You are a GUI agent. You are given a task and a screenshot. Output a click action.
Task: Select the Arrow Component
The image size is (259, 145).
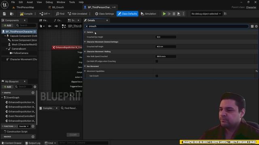[x=23, y=40]
